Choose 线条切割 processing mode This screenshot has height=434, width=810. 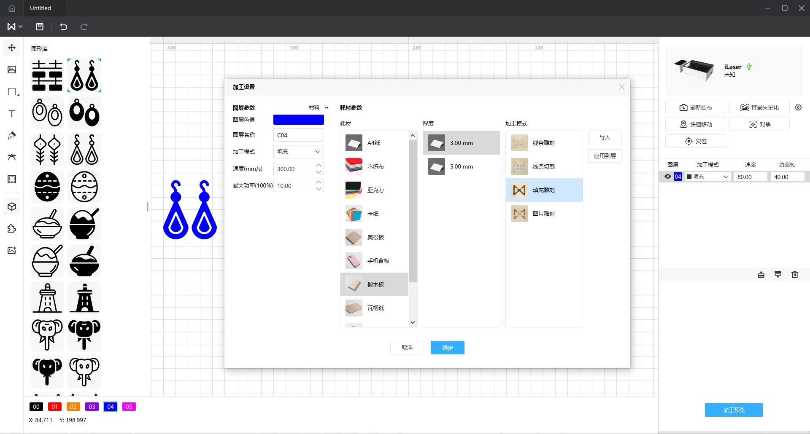click(x=544, y=166)
